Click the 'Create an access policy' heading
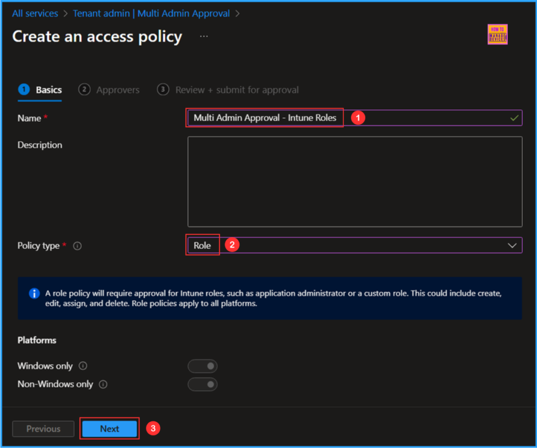Screen dimensions: 537x448 click(x=97, y=37)
